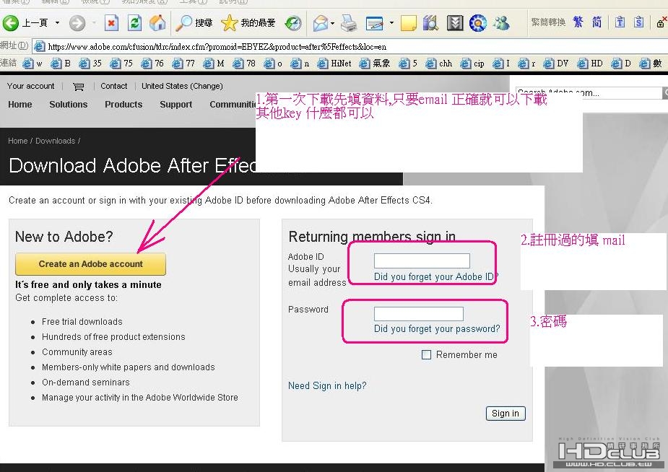Click the blue circular magnifier toolbar icon
Image resolution: width=668 pixels, height=472 pixels.
pyautogui.click(x=477, y=23)
